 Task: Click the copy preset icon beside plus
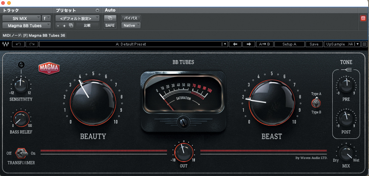[71, 26]
